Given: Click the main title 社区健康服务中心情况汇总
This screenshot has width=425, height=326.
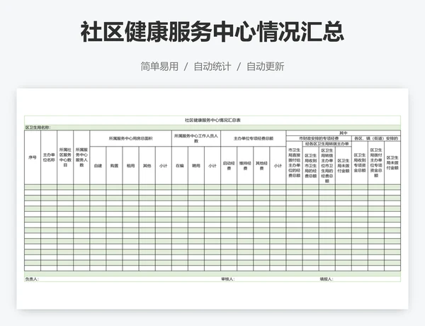Looking at the screenshot, I should (212, 31).
